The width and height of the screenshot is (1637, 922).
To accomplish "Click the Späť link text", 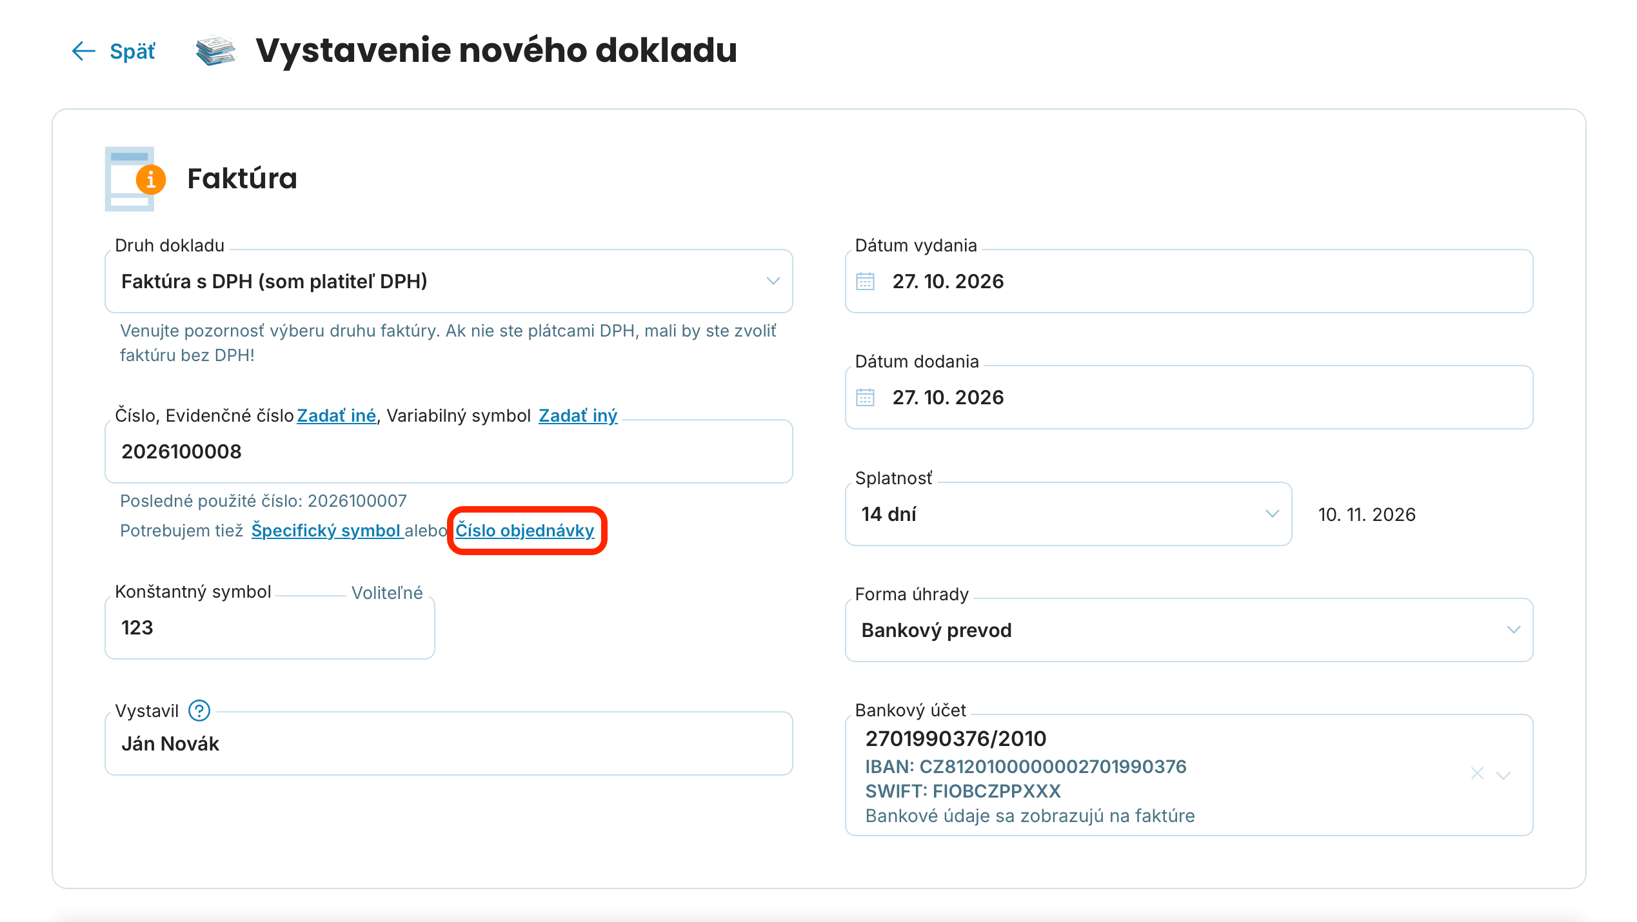I will point(133,51).
